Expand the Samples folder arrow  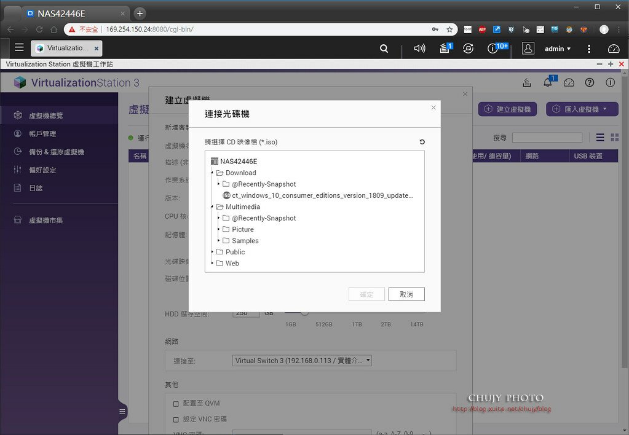tap(219, 241)
